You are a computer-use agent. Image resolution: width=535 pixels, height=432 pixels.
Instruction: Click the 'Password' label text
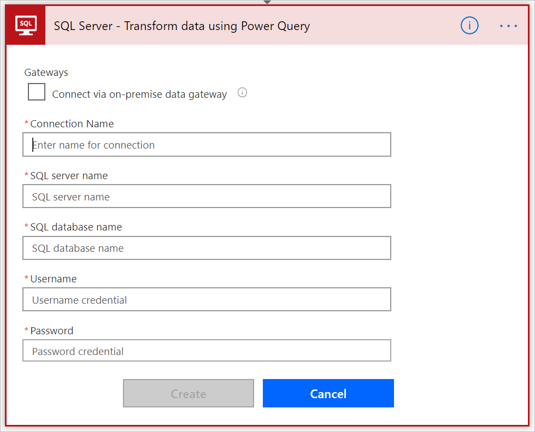click(52, 331)
